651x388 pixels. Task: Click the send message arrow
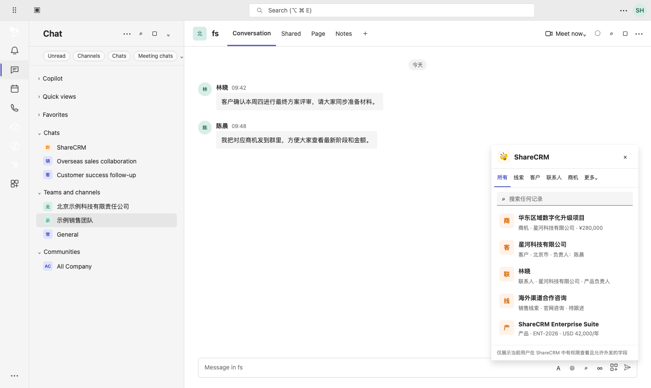(x=628, y=367)
